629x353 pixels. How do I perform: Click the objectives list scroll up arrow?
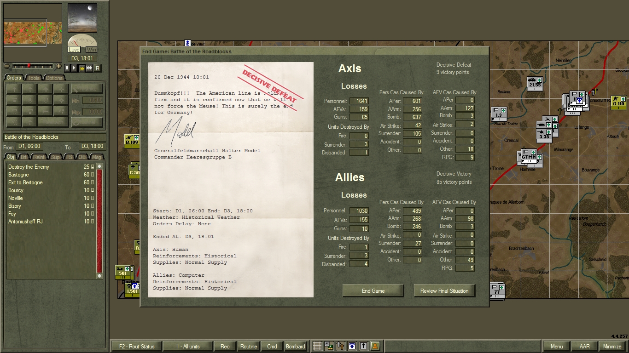99,166
